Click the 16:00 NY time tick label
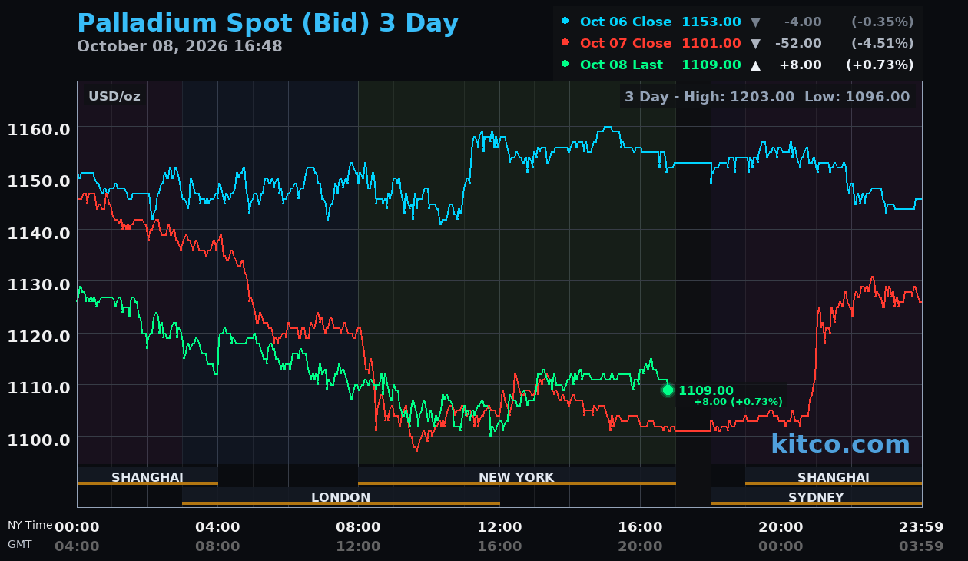This screenshot has height=561, width=968. point(640,527)
